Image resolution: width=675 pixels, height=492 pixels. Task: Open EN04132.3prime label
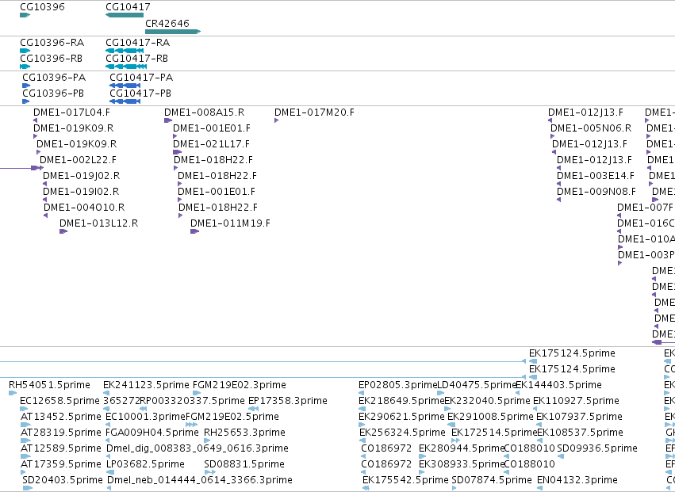577,480
